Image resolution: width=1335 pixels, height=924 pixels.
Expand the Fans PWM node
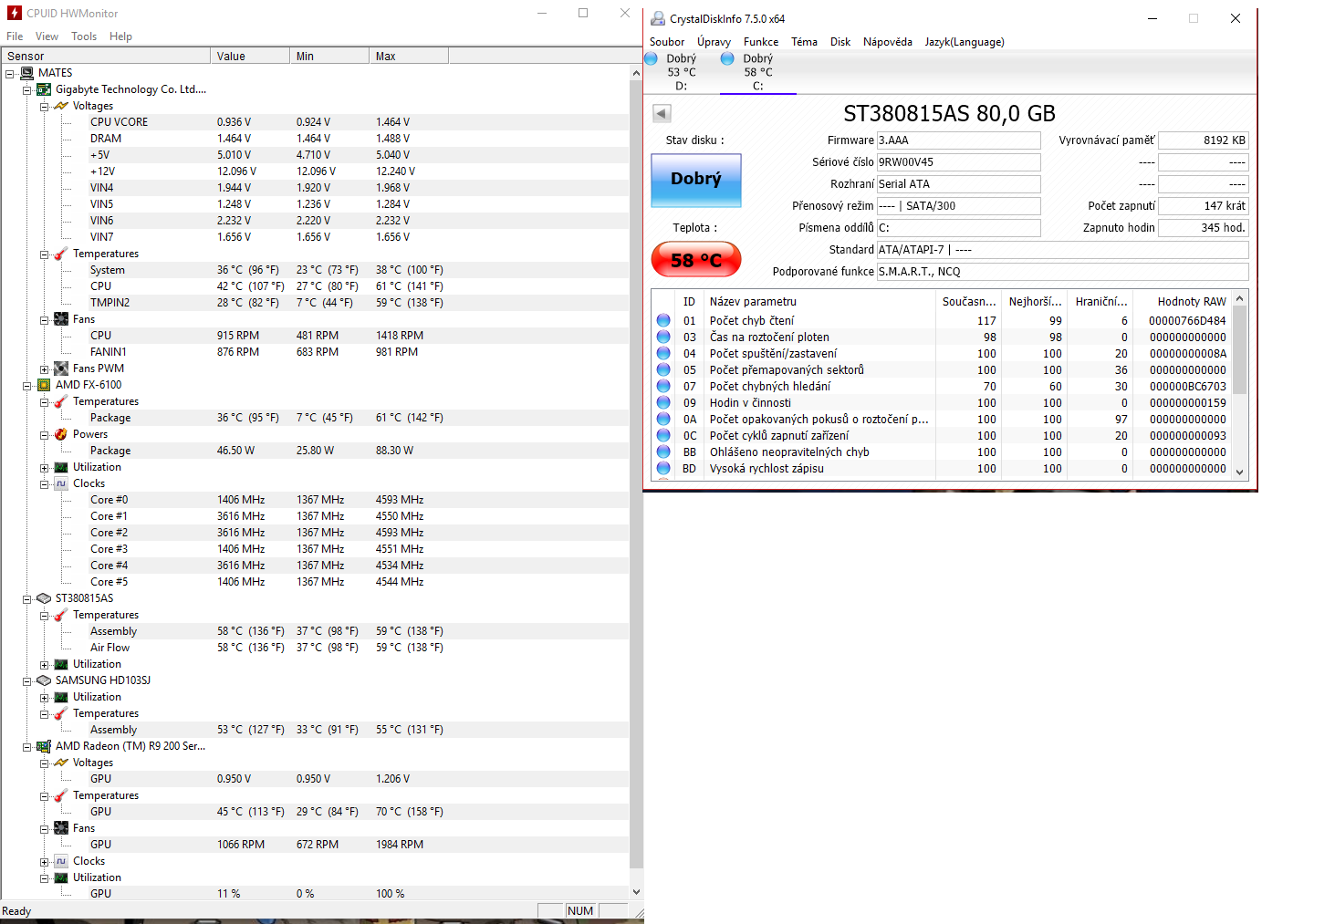pyautogui.click(x=44, y=369)
